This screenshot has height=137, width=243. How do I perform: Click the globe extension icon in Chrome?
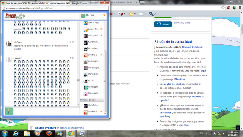pyautogui.click(x=234, y=8)
